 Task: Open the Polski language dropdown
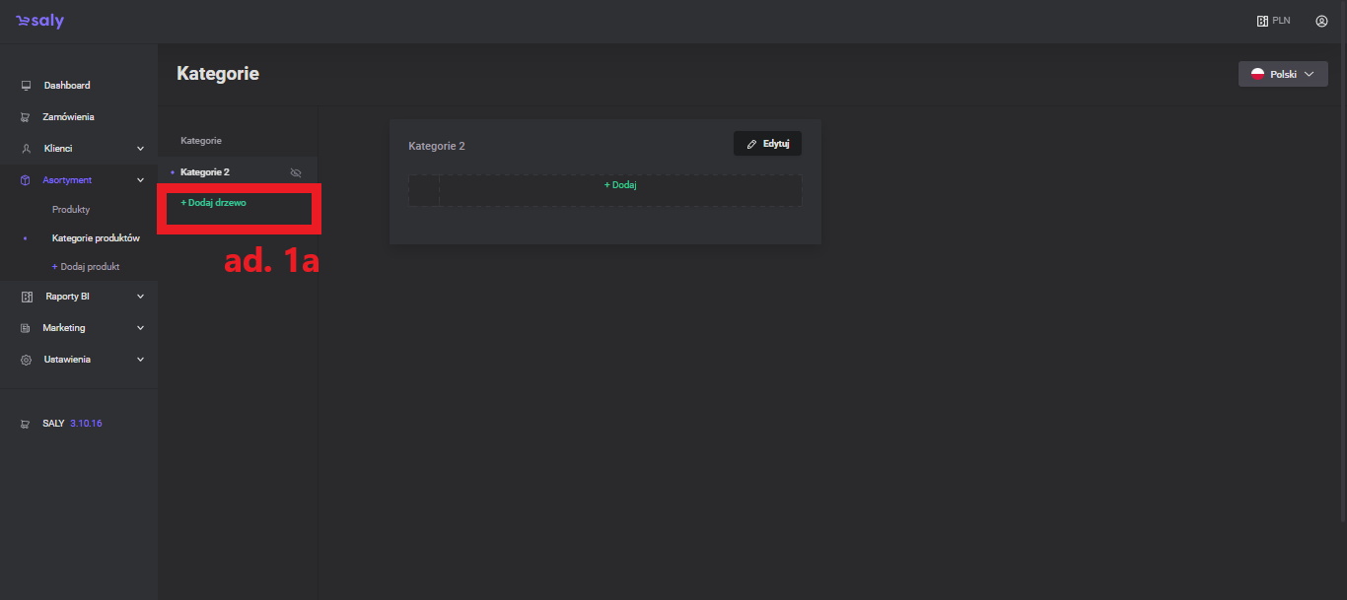pos(1282,74)
